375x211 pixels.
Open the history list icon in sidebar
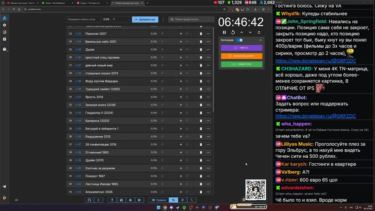click(4, 39)
